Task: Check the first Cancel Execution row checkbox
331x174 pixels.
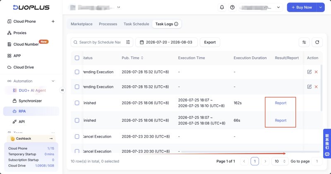Action: pos(77,137)
